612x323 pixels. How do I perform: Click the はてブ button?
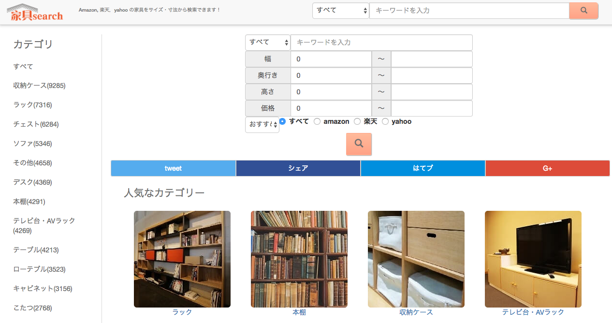tap(423, 168)
